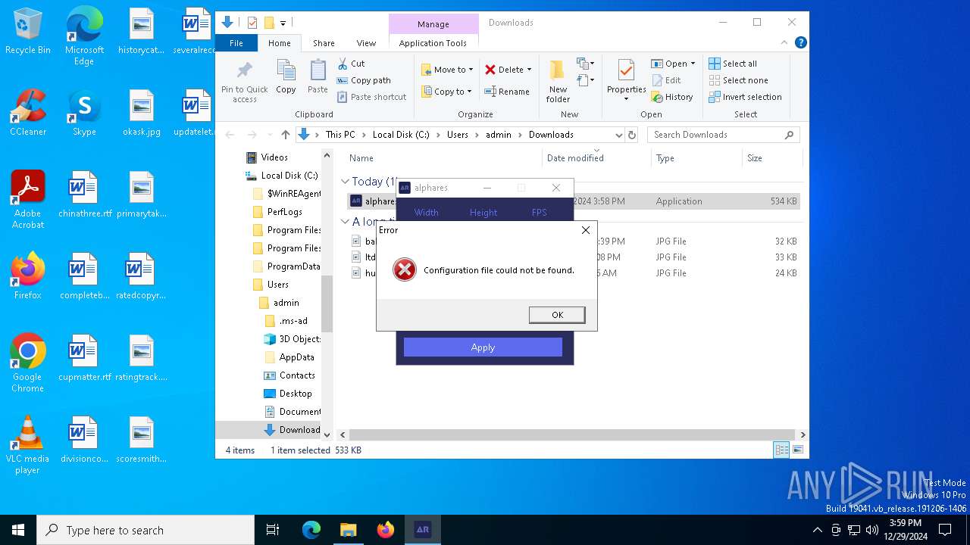Sort by the Size column header
Screen dimensions: 970x545
[x=755, y=158]
